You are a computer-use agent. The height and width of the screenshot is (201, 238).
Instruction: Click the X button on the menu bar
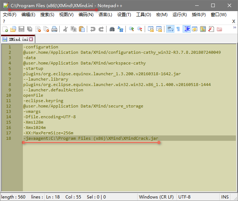(234, 21)
